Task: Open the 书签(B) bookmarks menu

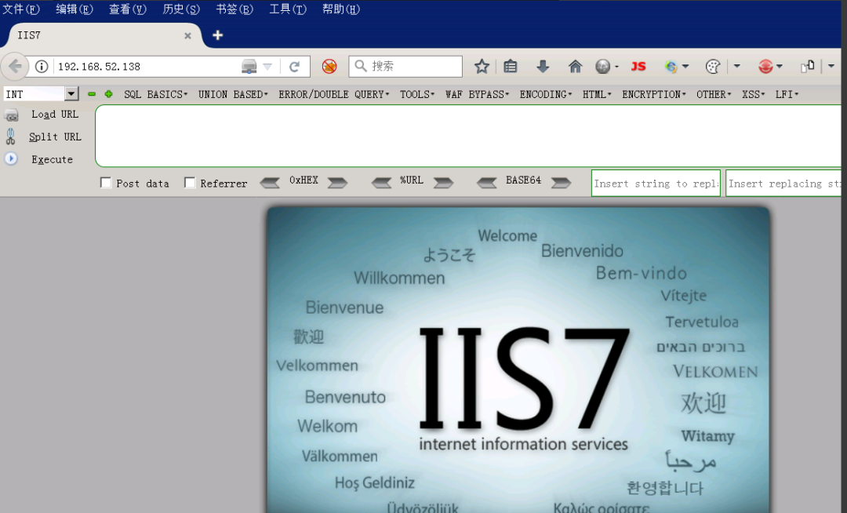Action: [x=234, y=9]
